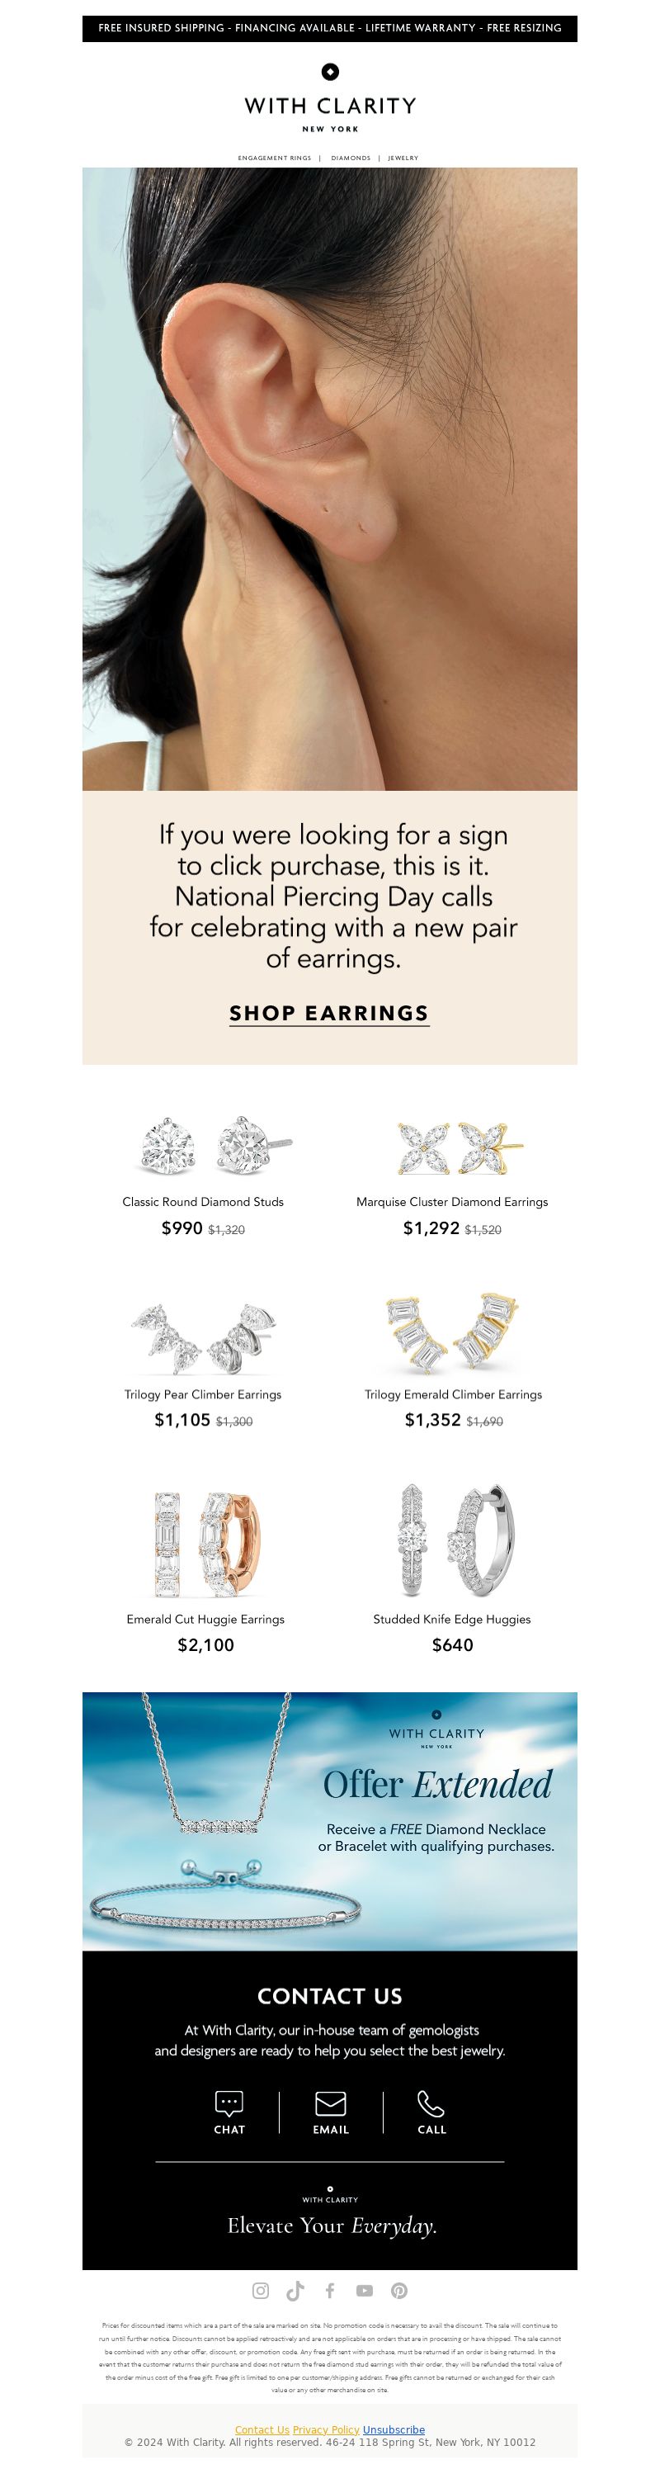This screenshot has height=2474, width=660.
Task: Open the Engagement Rings menu item
Action: click(x=275, y=158)
